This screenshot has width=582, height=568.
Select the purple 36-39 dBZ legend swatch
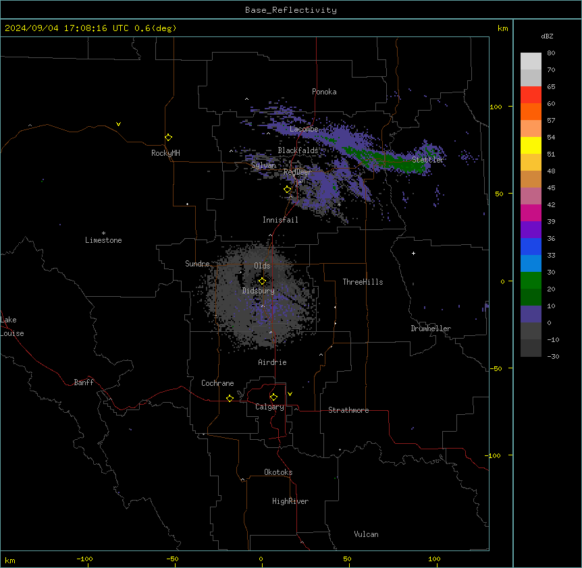point(531,230)
